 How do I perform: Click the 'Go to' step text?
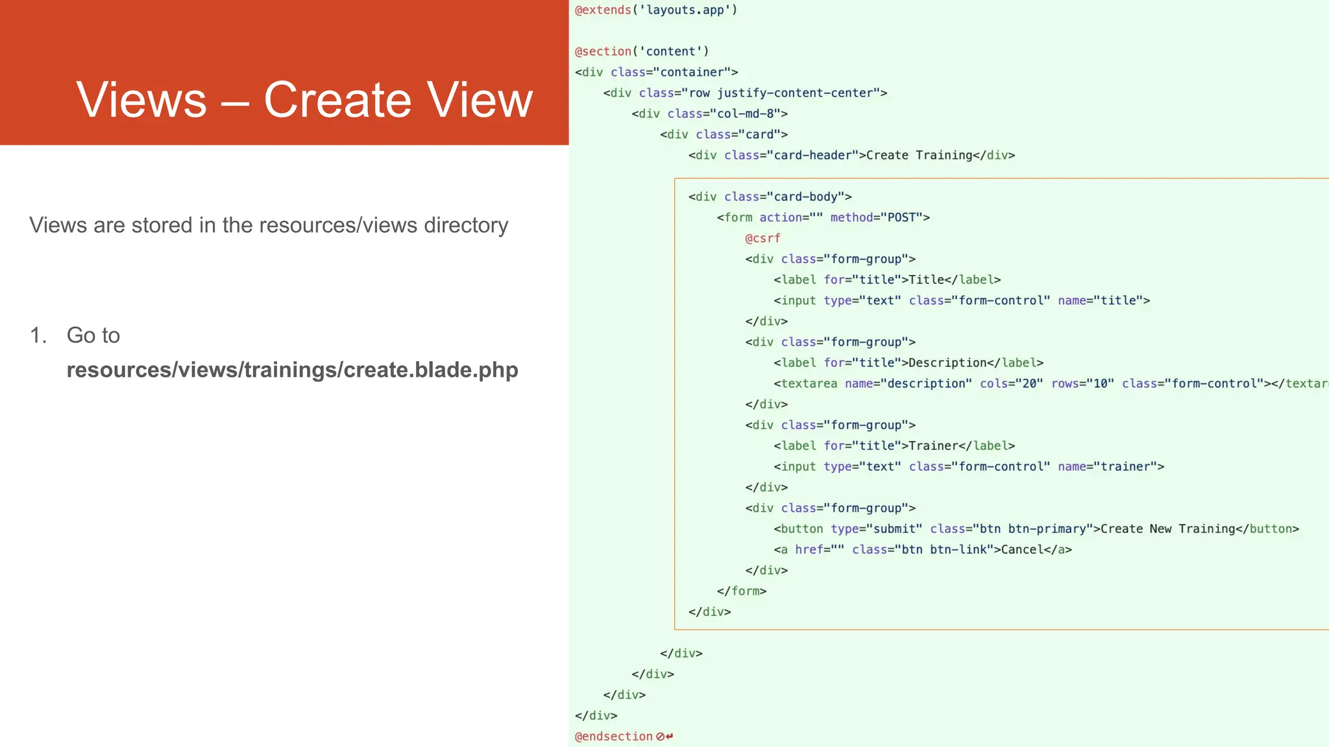point(93,335)
